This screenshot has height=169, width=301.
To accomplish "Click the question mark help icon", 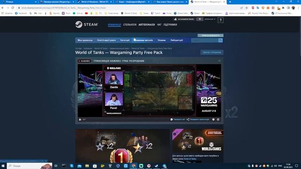I will pyautogui.click(x=221, y=20).
